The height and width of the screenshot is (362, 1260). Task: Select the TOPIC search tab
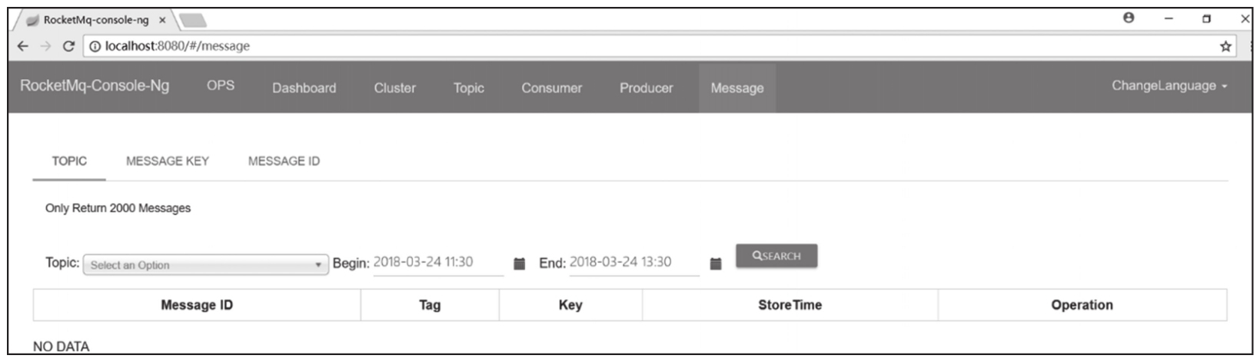point(69,161)
